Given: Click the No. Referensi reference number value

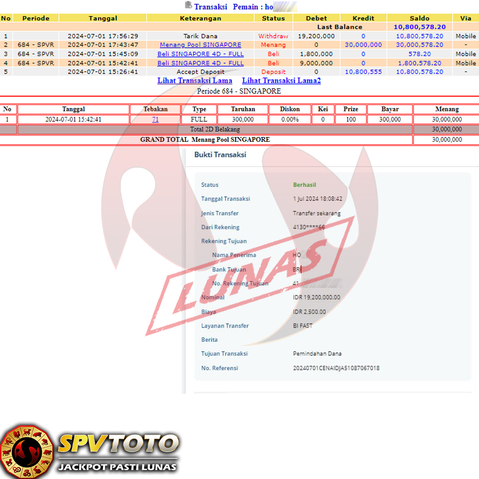Looking at the screenshot, I should 336,368.
